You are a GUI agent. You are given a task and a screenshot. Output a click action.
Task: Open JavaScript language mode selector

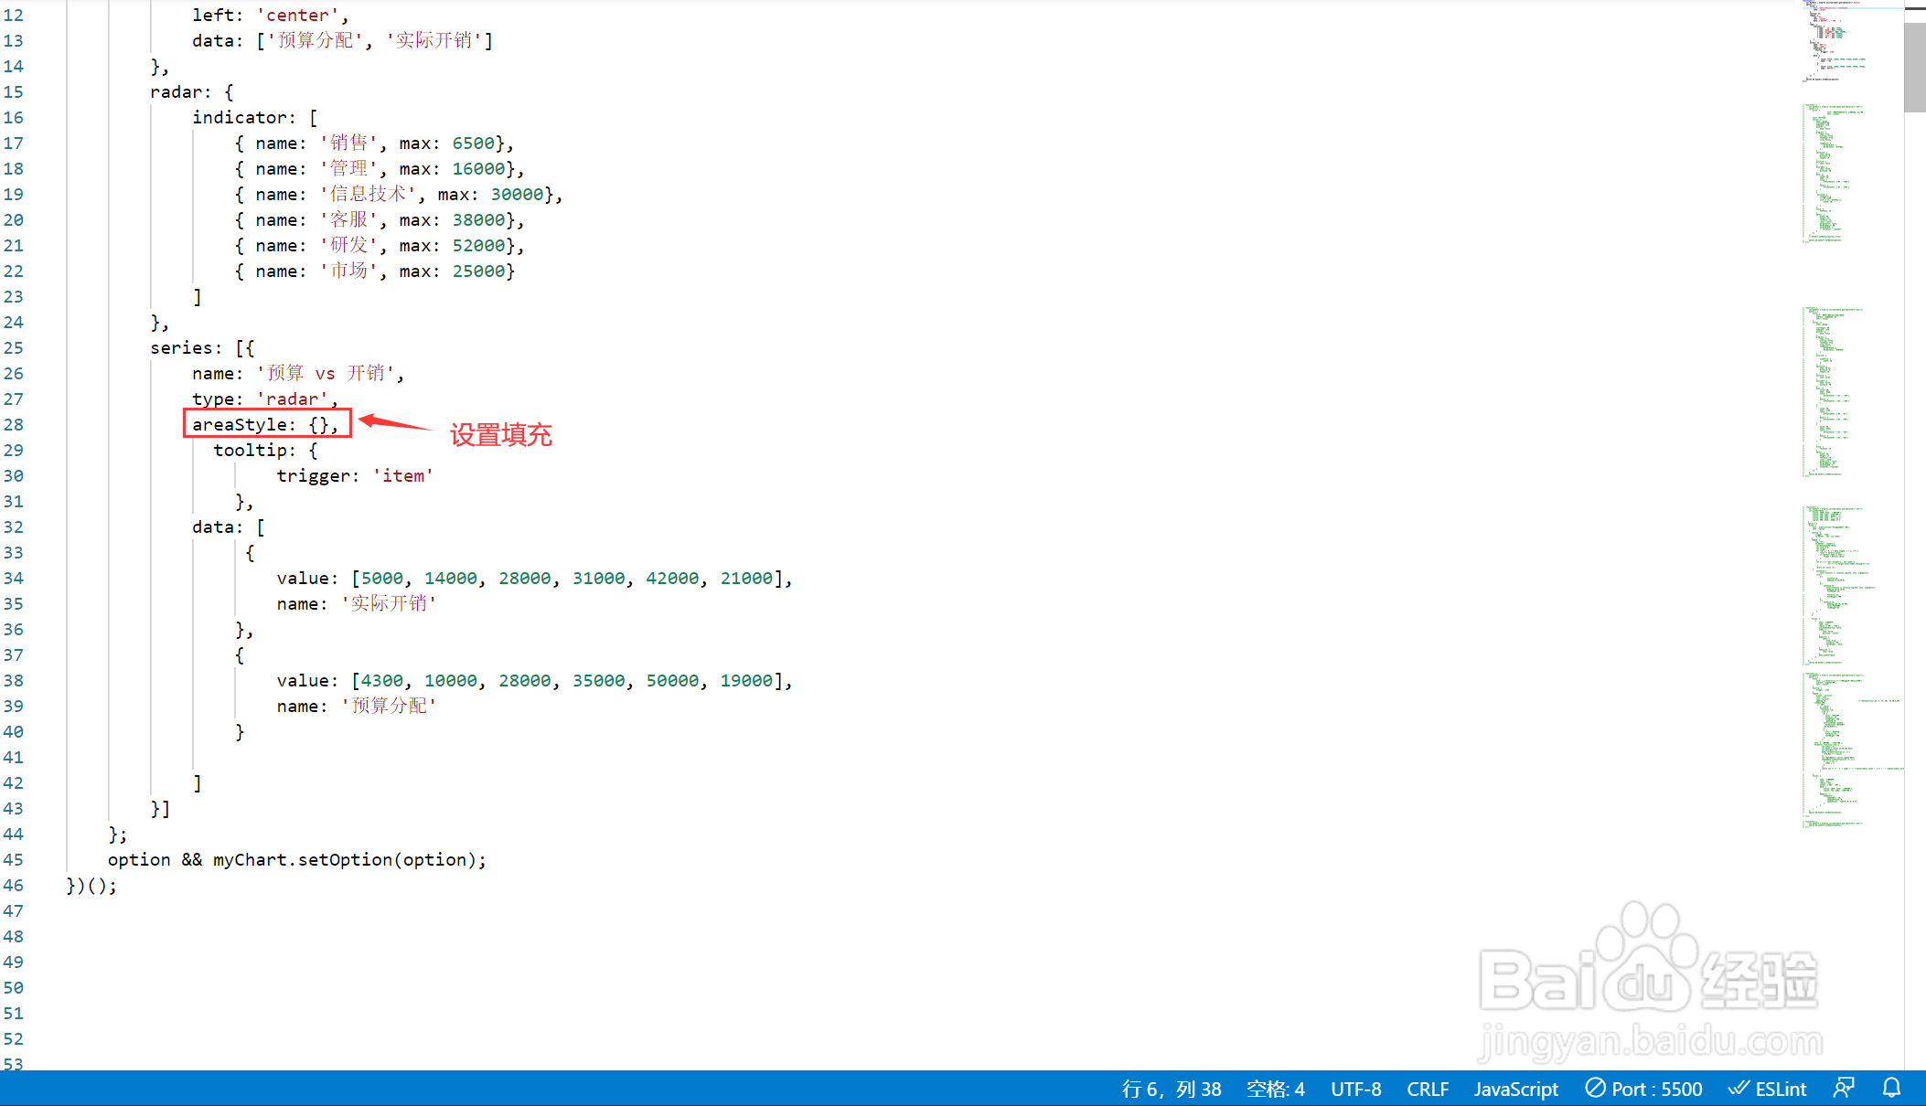pos(1515,1089)
